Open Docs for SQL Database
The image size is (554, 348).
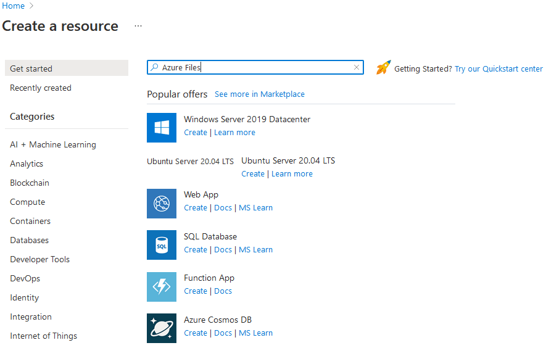tap(223, 250)
